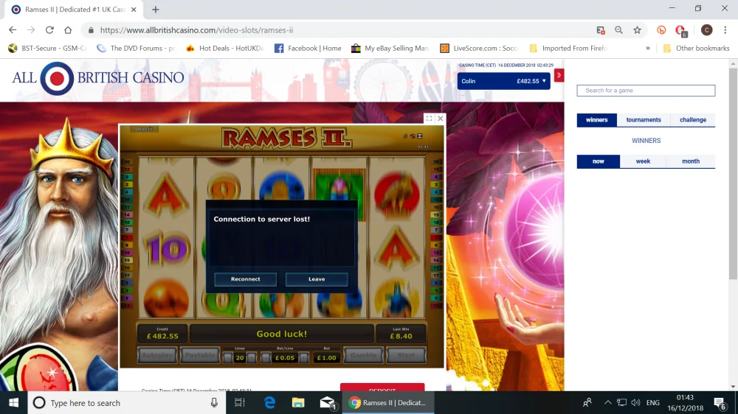Show hidden bookmarks overflow chevron
Screen dimensions: 738x414
(x=648, y=48)
